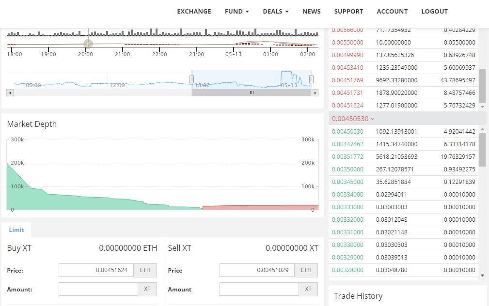Click the left arrow on the chart scrollbar
Viewport: 489px width, 306px height.
tap(9, 92)
